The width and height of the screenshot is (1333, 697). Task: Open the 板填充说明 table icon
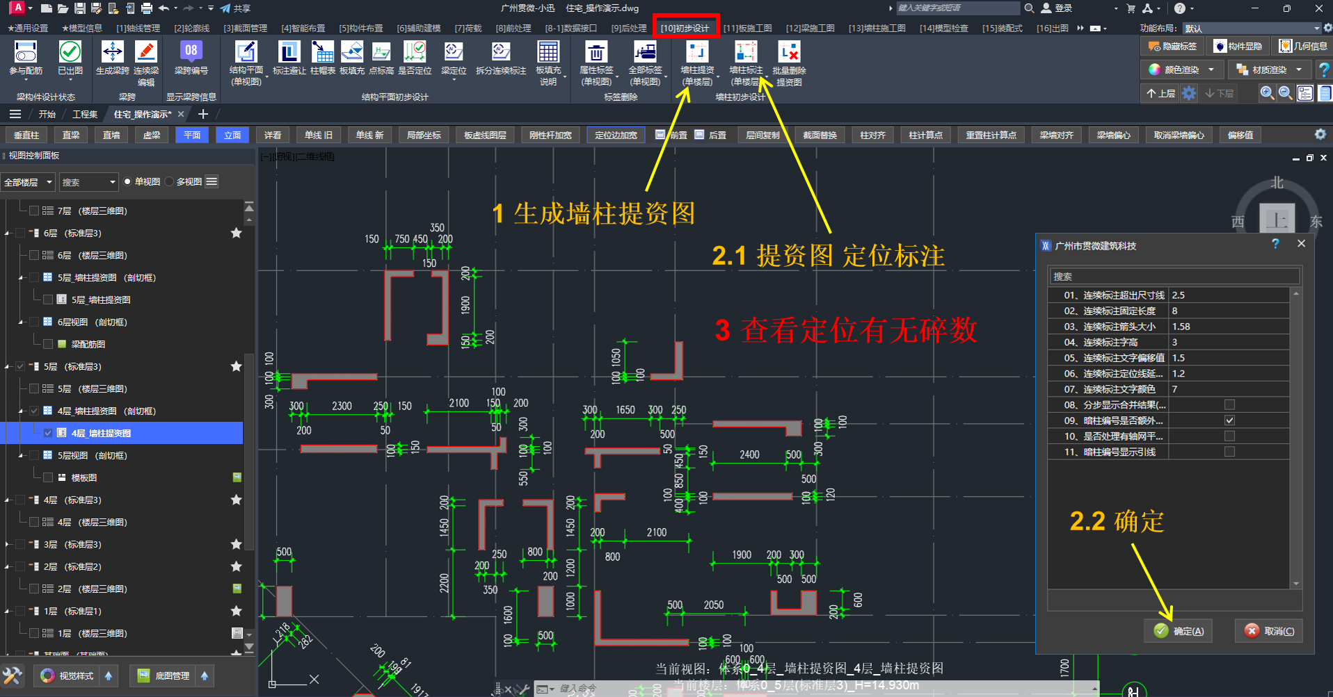(x=548, y=52)
